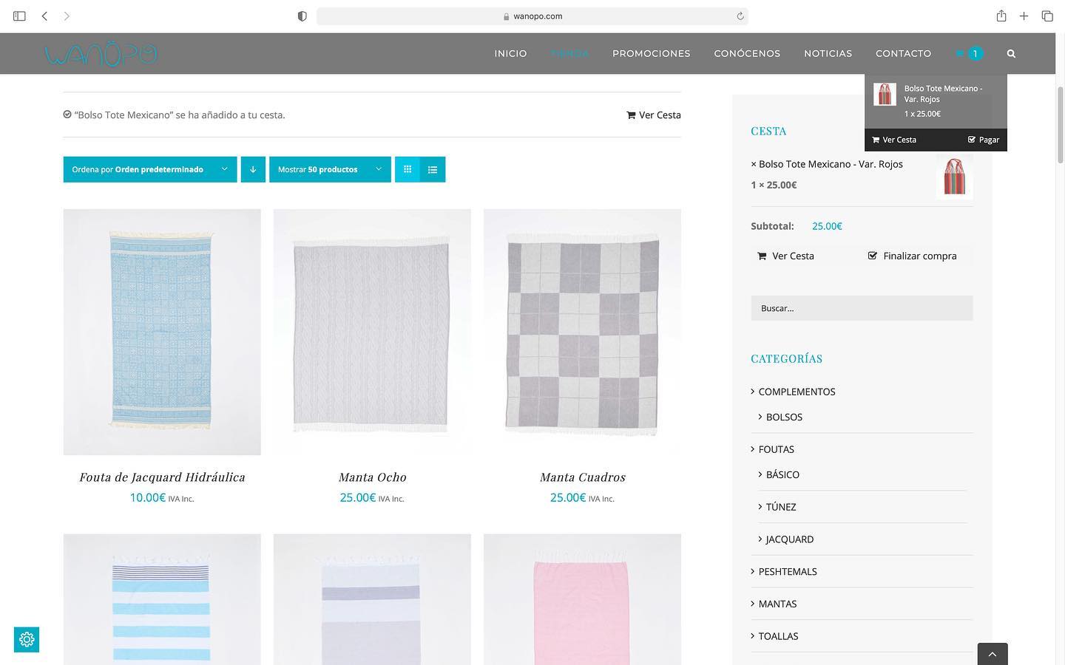The width and height of the screenshot is (1065, 665).
Task: Open the Mostrar 50 productos dropdown
Action: (x=330, y=169)
